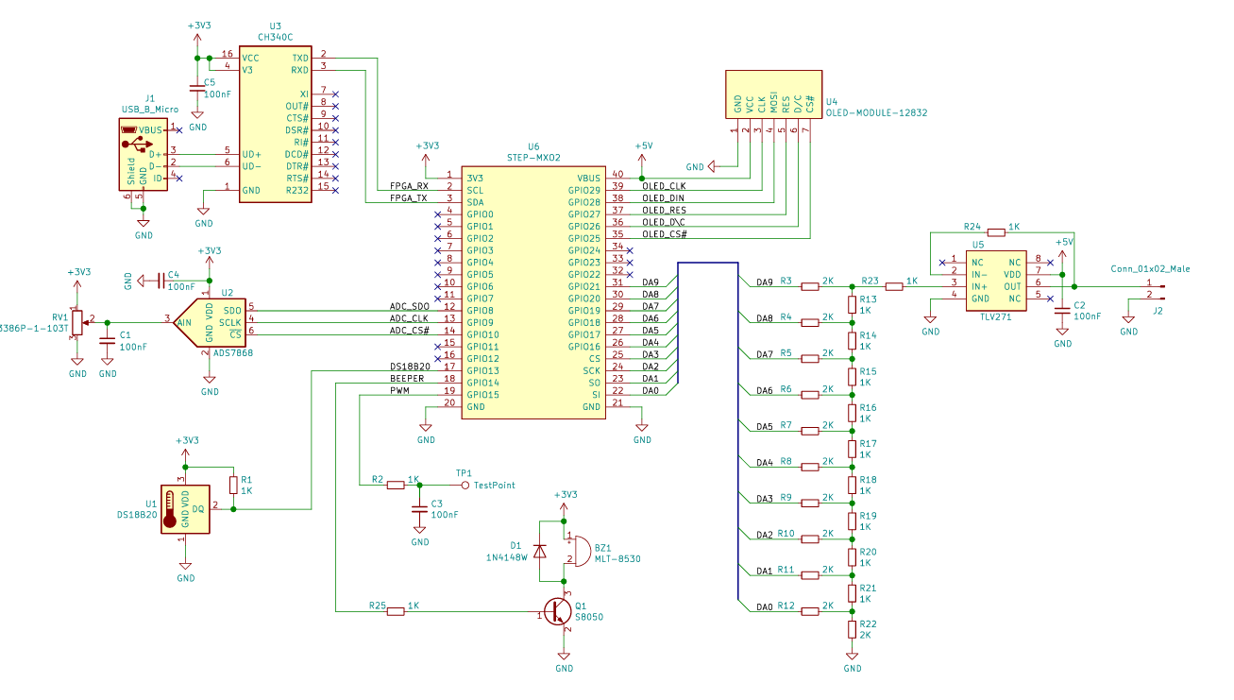The height and width of the screenshot is (700, 1234).
Task: Click the R22 2K resistor near bottom GND
Action: (853, 629)
